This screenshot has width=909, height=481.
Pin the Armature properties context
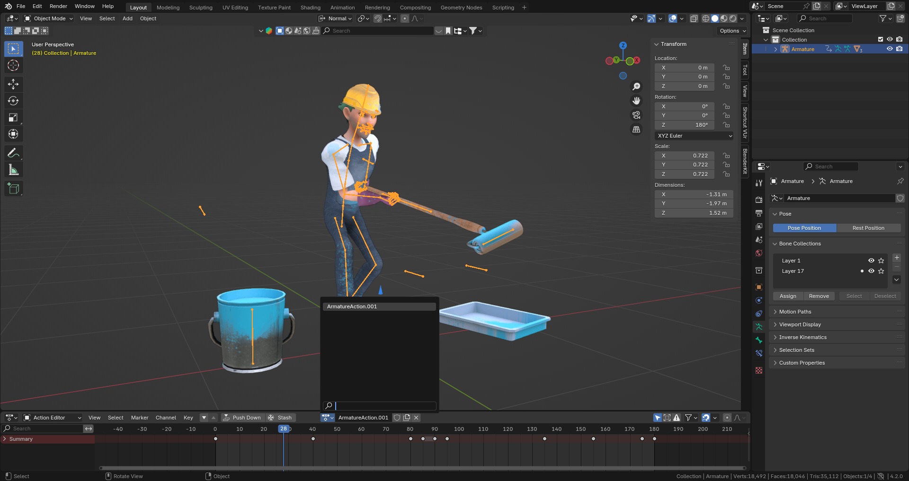click(x=900, y=181)
